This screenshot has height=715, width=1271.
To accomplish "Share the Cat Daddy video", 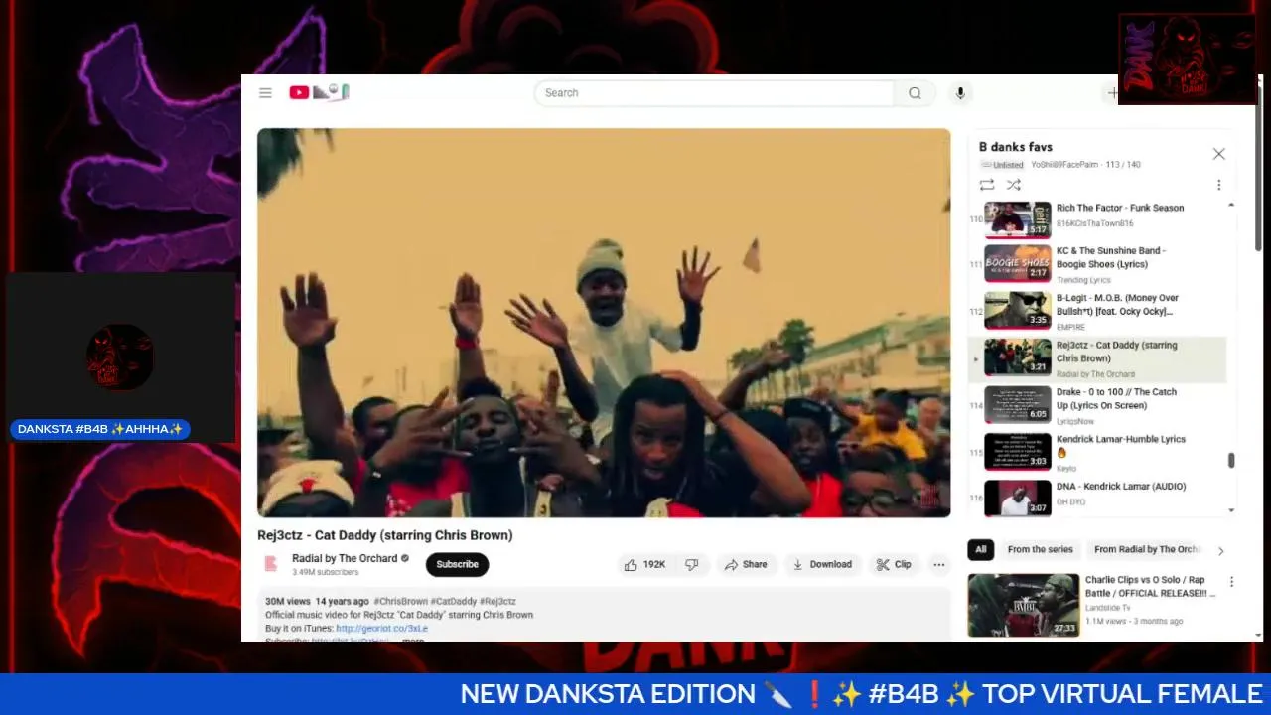I will coord(746,564).
